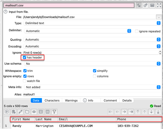Open the Encoding dropdown
163x129 pixels.
point(92,46)
